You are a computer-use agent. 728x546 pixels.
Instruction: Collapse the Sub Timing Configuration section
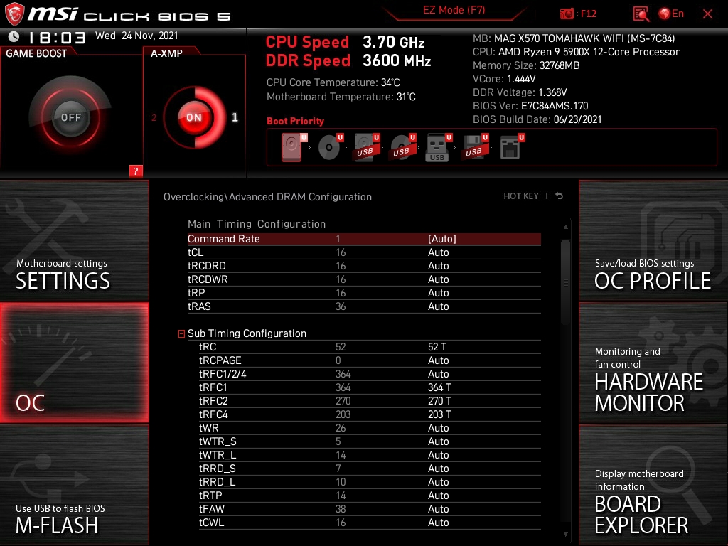(x=181, y=334)
